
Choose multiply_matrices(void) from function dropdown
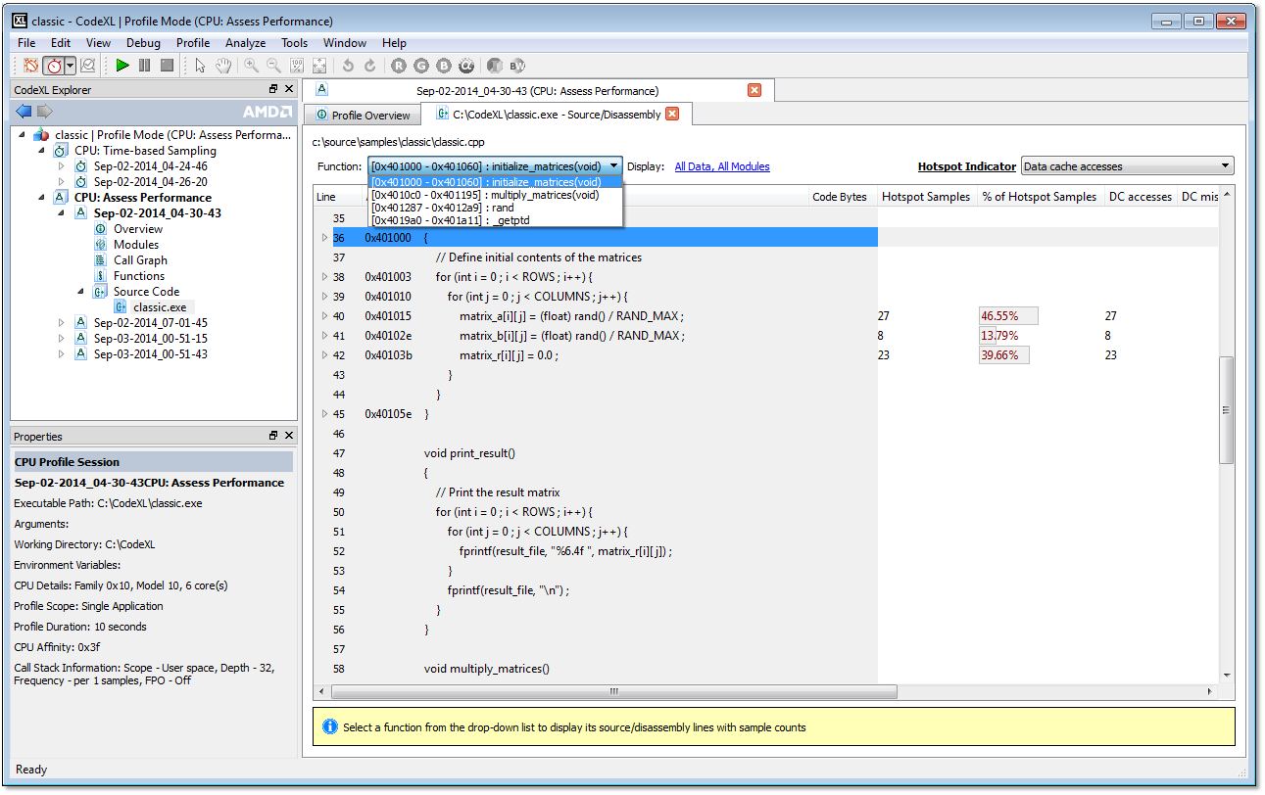[495, 194]
